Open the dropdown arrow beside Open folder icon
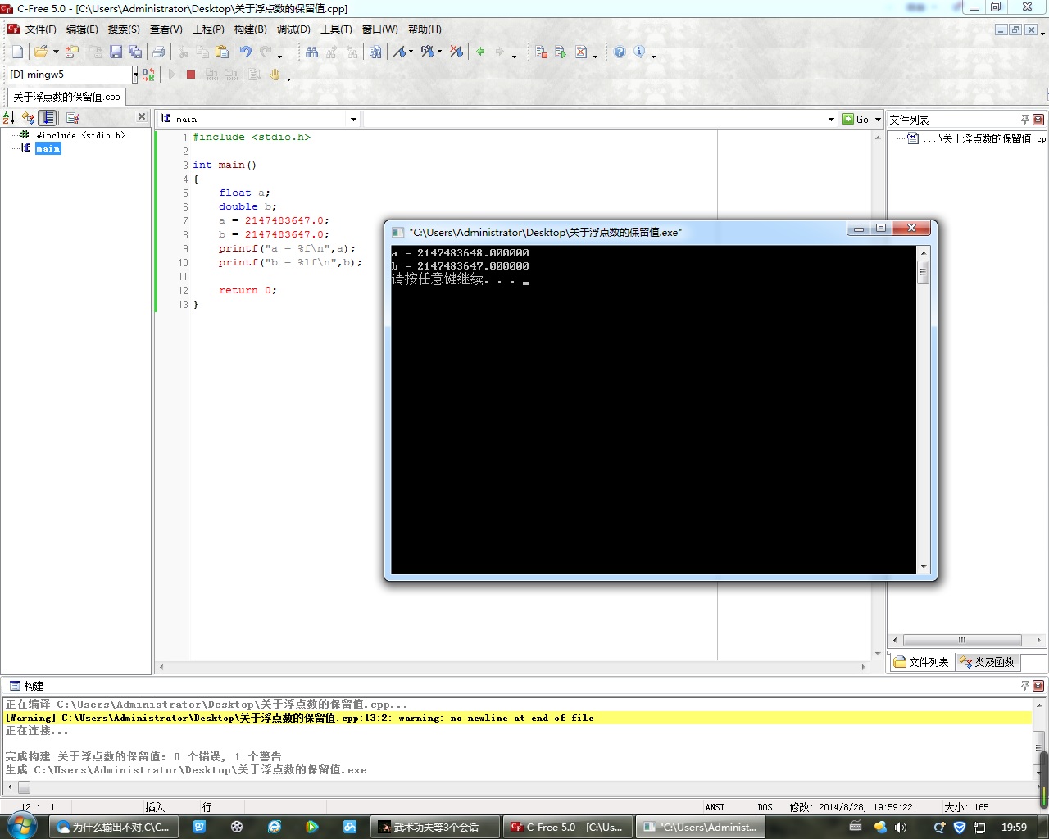Image resolution: width=1049 pixels, height=839 pixels. tap(56, 52)
